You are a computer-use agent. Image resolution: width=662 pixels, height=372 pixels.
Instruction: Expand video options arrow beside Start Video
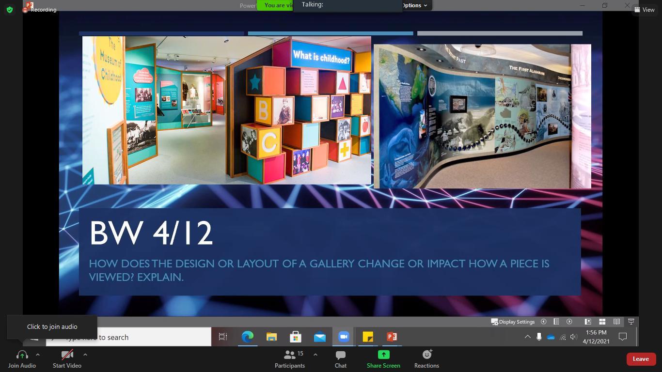pyautogui.click(x=85, y=355)
